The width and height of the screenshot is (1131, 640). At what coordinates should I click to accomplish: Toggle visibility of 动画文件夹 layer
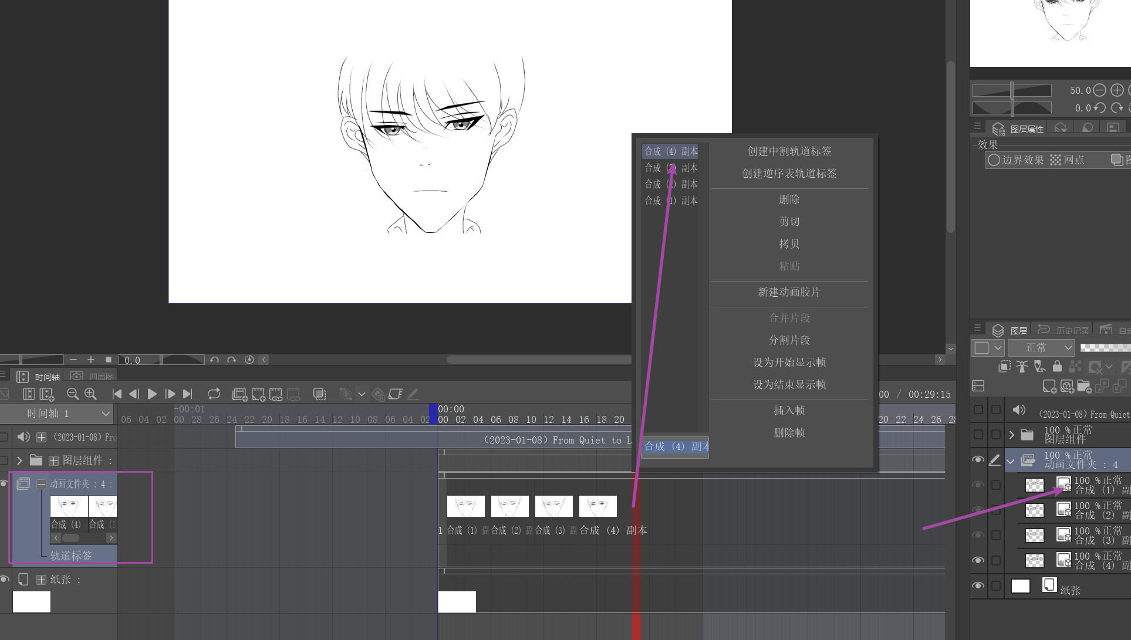coord(977,460)
